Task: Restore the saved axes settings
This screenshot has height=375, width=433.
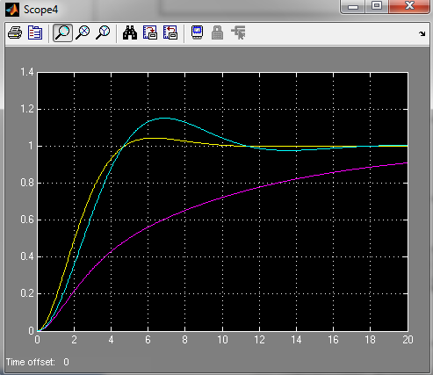Action: pos(170,32)
